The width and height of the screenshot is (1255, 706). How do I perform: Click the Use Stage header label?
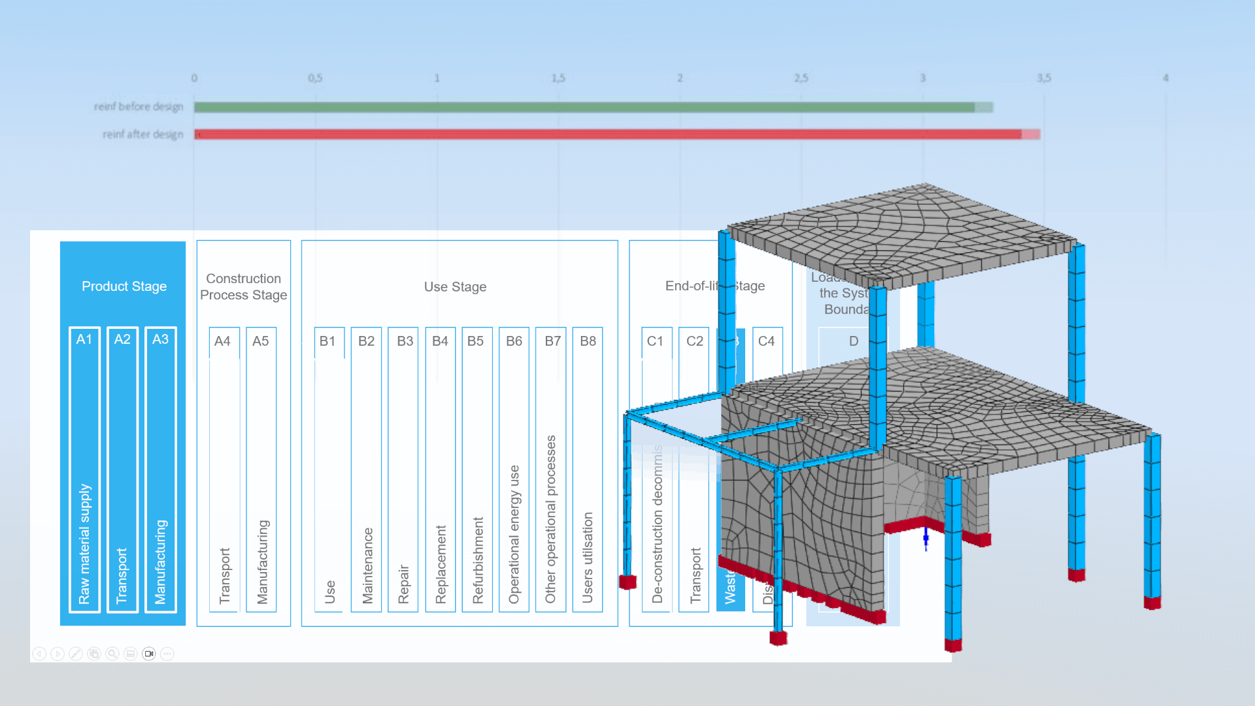coord(455,286)
